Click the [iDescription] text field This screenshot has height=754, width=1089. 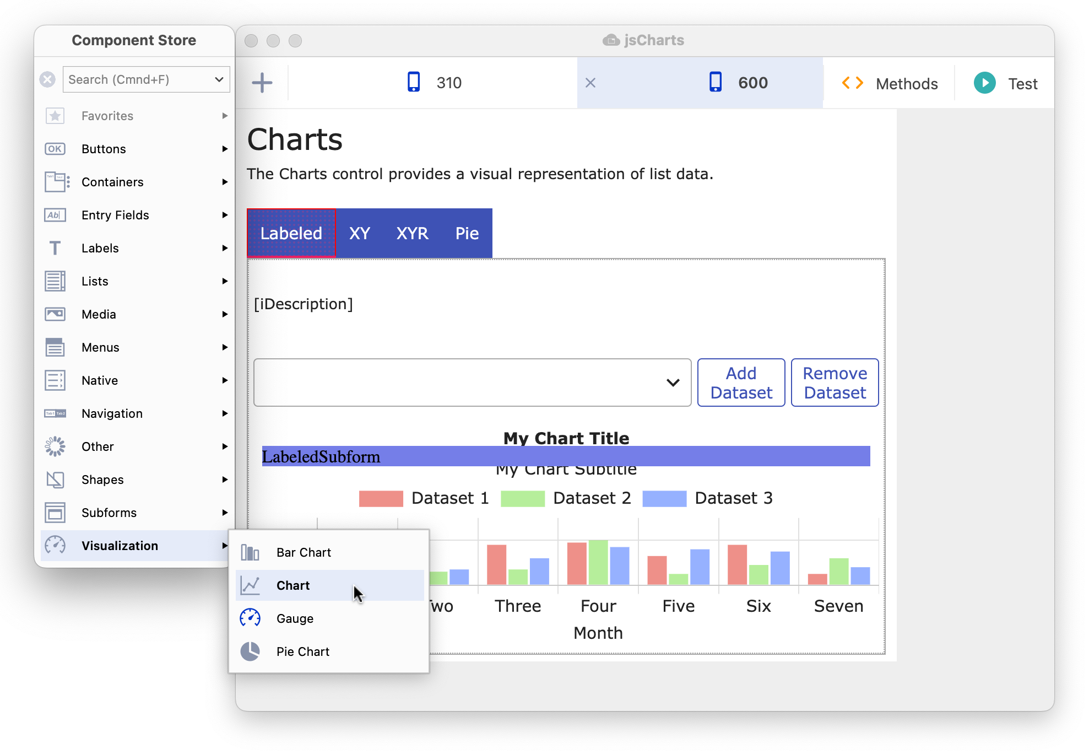[304, 304]
